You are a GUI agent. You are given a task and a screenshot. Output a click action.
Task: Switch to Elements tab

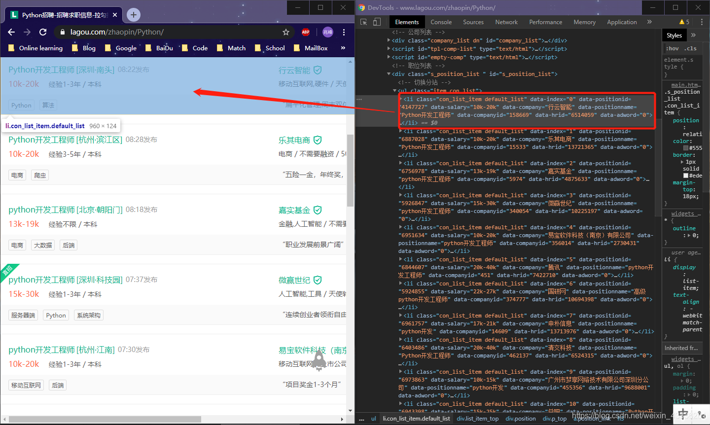click(407, 22)
